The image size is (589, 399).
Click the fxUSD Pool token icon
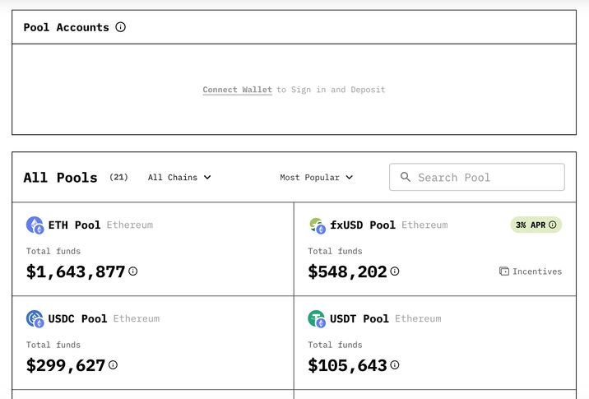click(x=317, y=225)
